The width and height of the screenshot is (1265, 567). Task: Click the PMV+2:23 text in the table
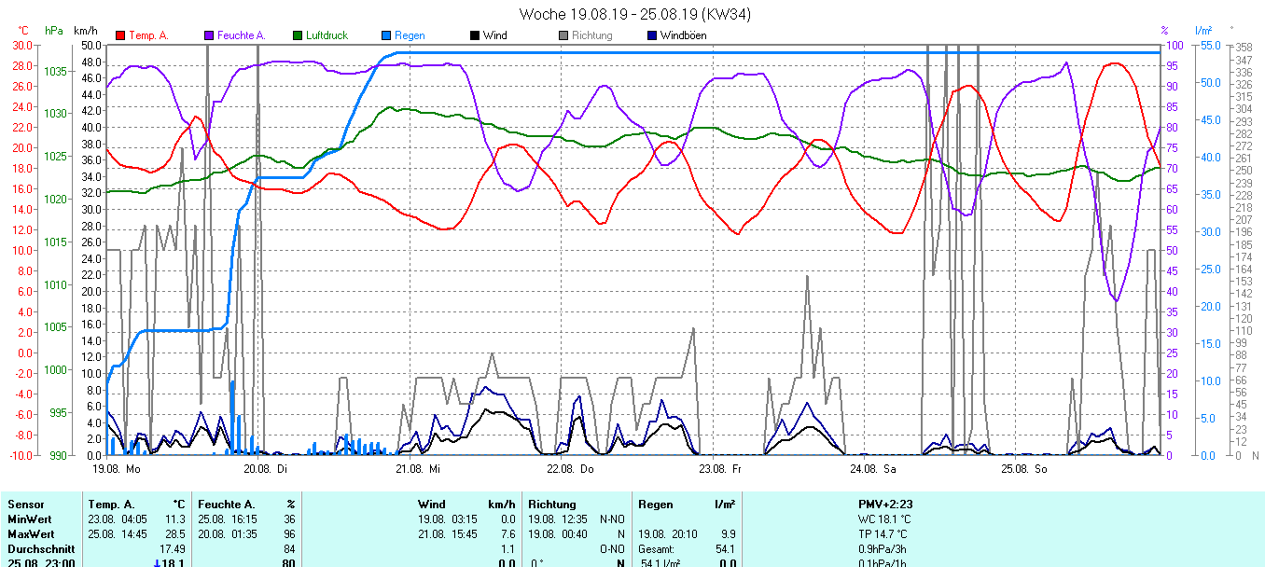coord(887,505)
